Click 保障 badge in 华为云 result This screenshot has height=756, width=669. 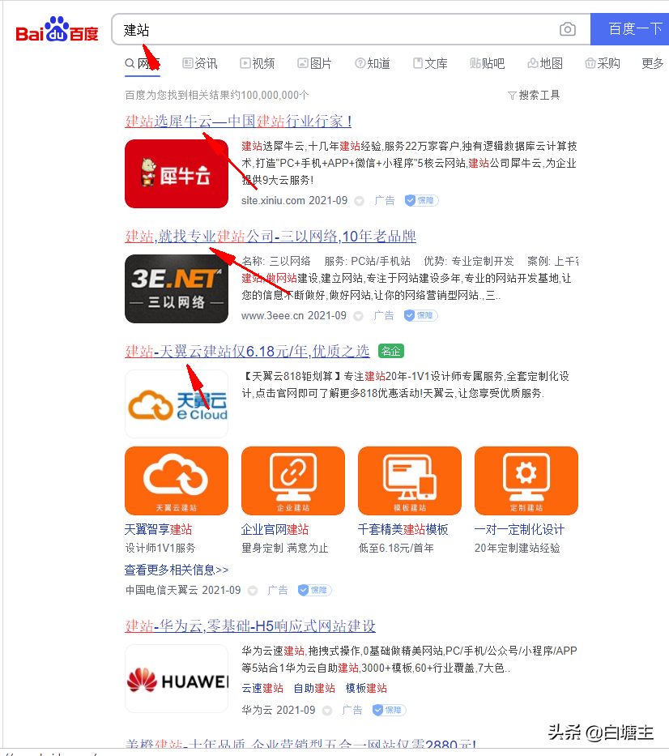coord(389,710)
